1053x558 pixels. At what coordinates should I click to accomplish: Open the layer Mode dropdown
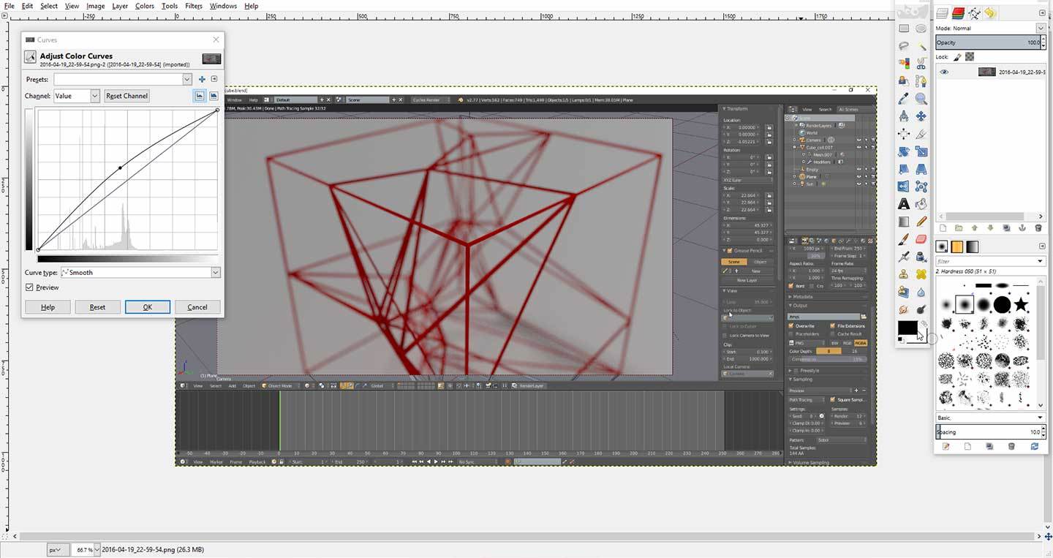click(1041, 28)
